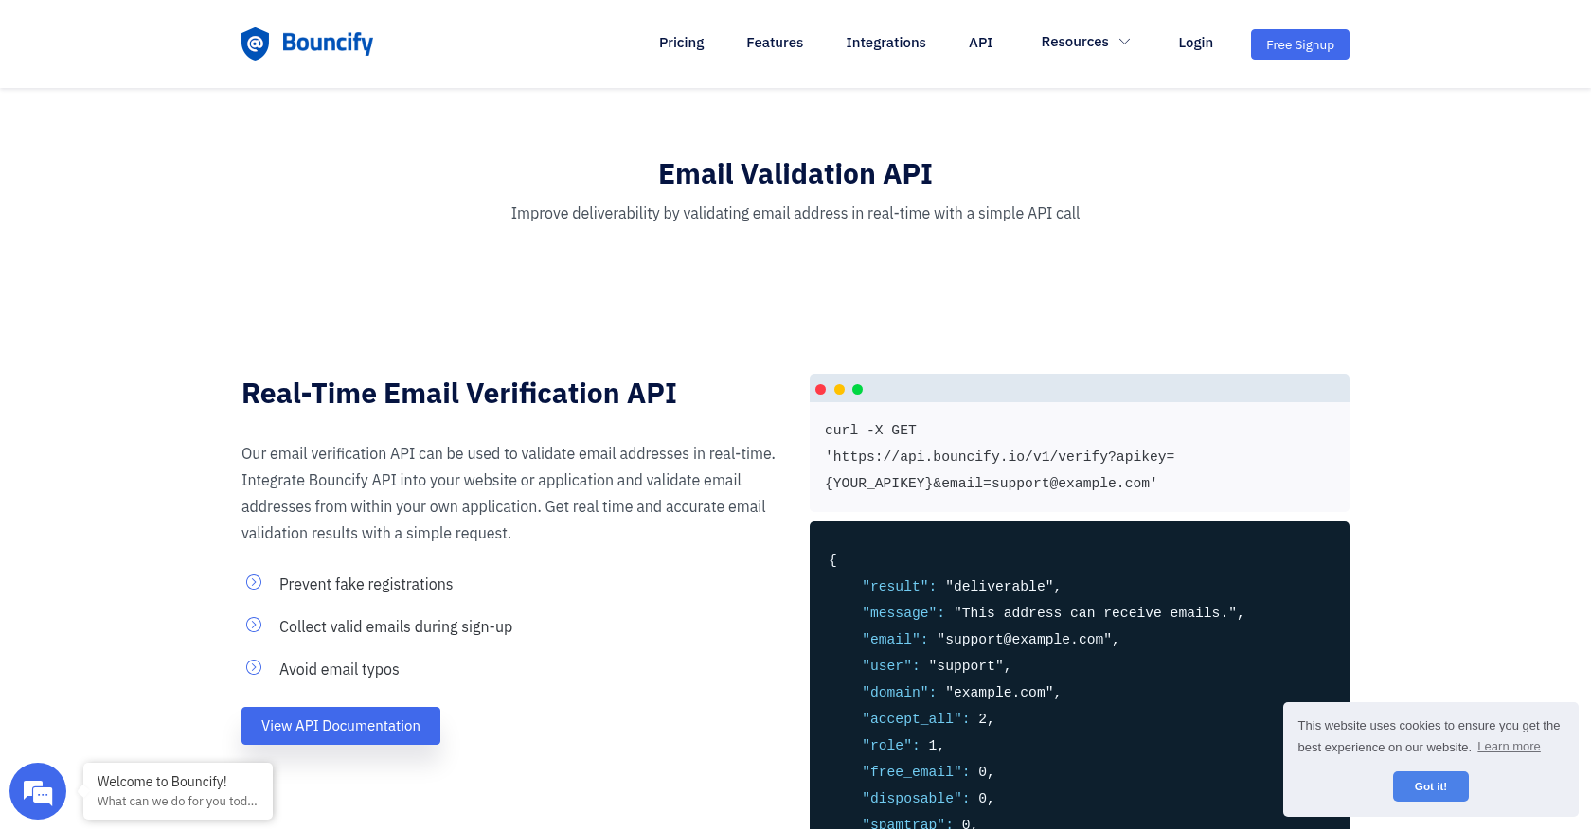The height and width of the screenshot is (829, 1591).
Task: Click the Free Signup button
Action: (1299, 44)
